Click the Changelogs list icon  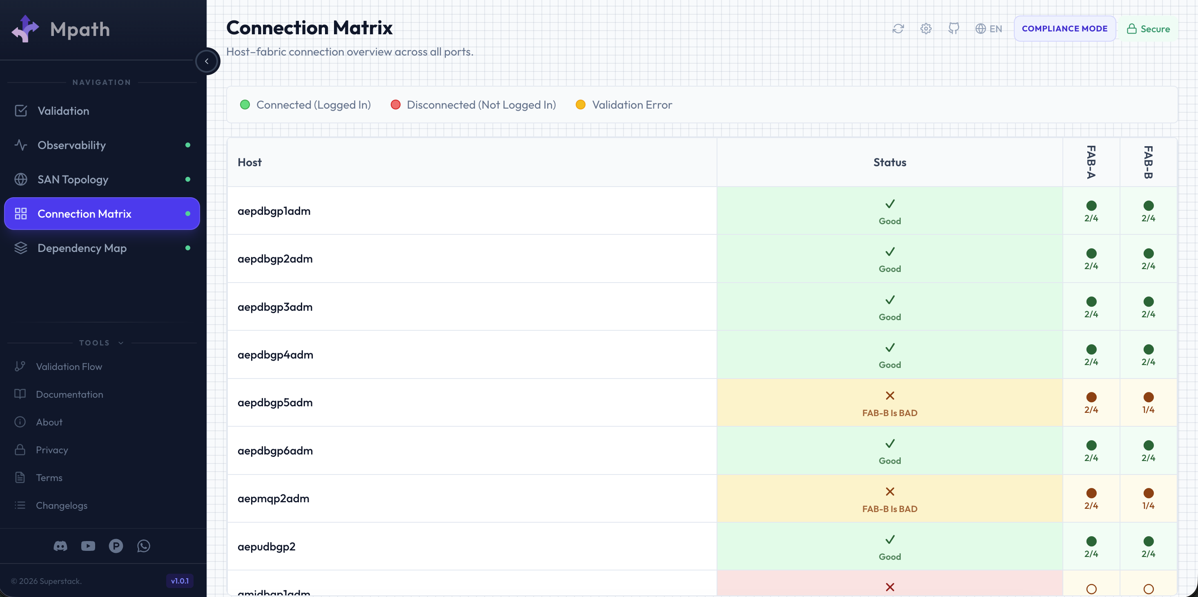pyautogui.click(x=20, y=506)
